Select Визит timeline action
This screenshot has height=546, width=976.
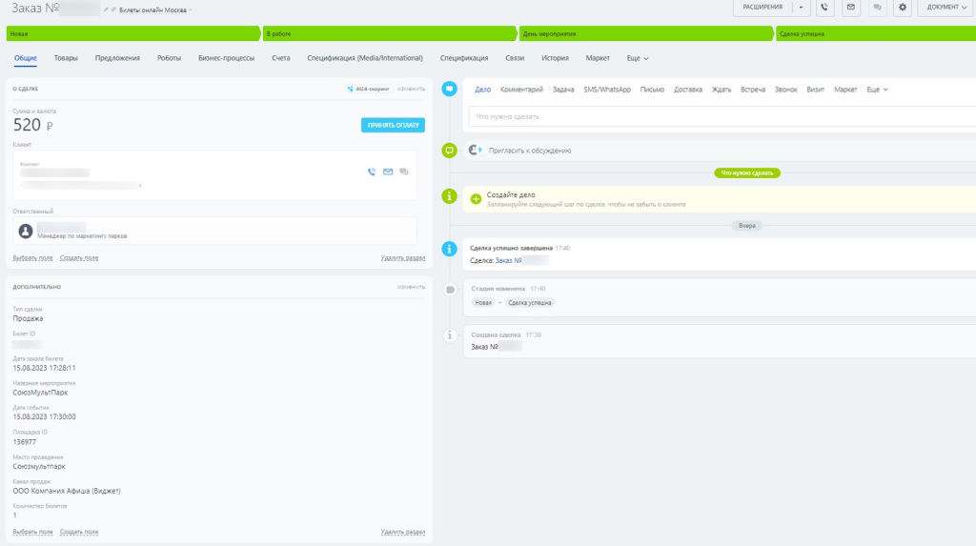pyautogui.click(x=816, y=90)
